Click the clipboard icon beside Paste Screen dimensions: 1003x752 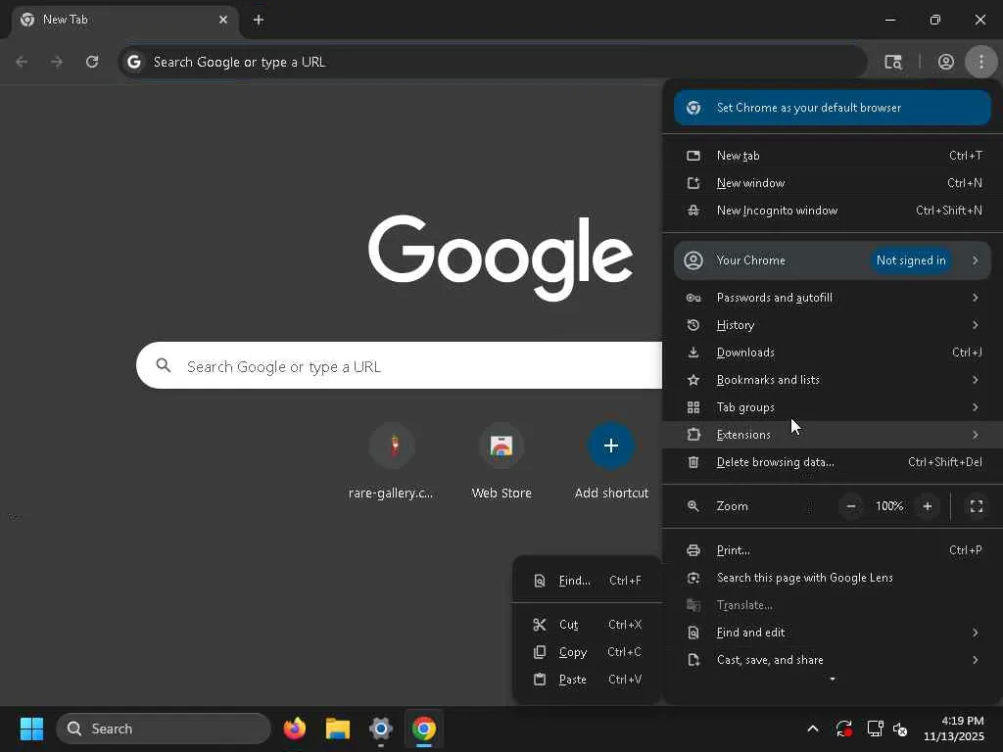click(540, 680)
